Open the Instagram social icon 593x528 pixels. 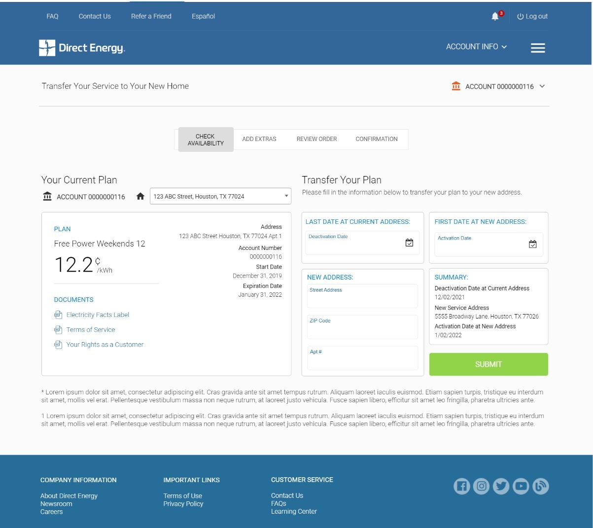482,487
